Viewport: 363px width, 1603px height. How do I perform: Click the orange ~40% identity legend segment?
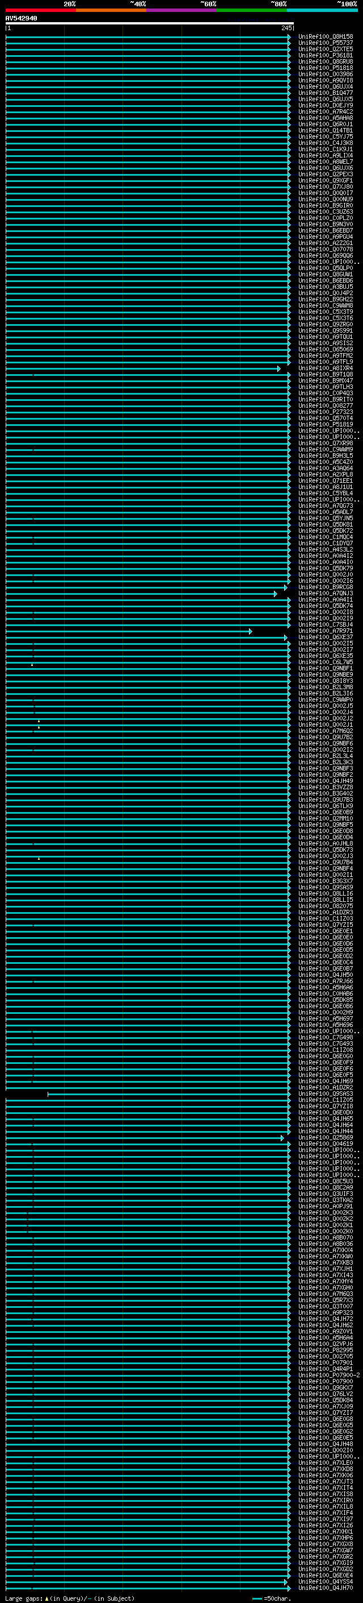(111, 10)
